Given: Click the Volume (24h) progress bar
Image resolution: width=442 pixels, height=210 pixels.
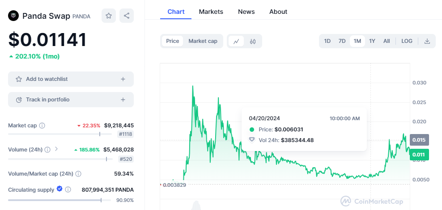Looking at the screenshot, I should click(x=60, y=159).
